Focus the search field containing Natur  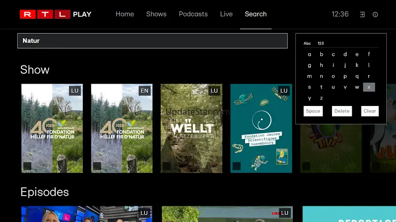[x=153, y=41]
